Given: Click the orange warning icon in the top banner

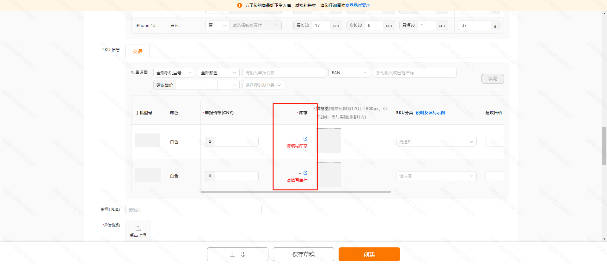Looking at the screenshot, I should pos(239,5).
